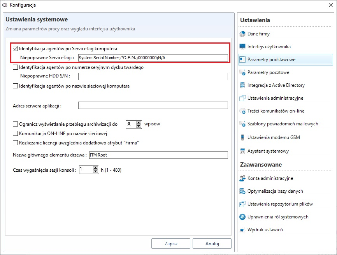Click the Parametry pocztowe icon
337x255 pixels.
coord(242,72)
